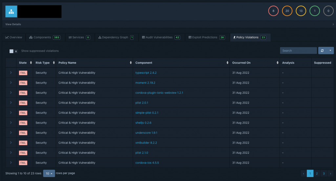Toggle Show suppressed violations switch
Image resolution: width=336 pixels, height=181 pixels.
click(13, 51)
